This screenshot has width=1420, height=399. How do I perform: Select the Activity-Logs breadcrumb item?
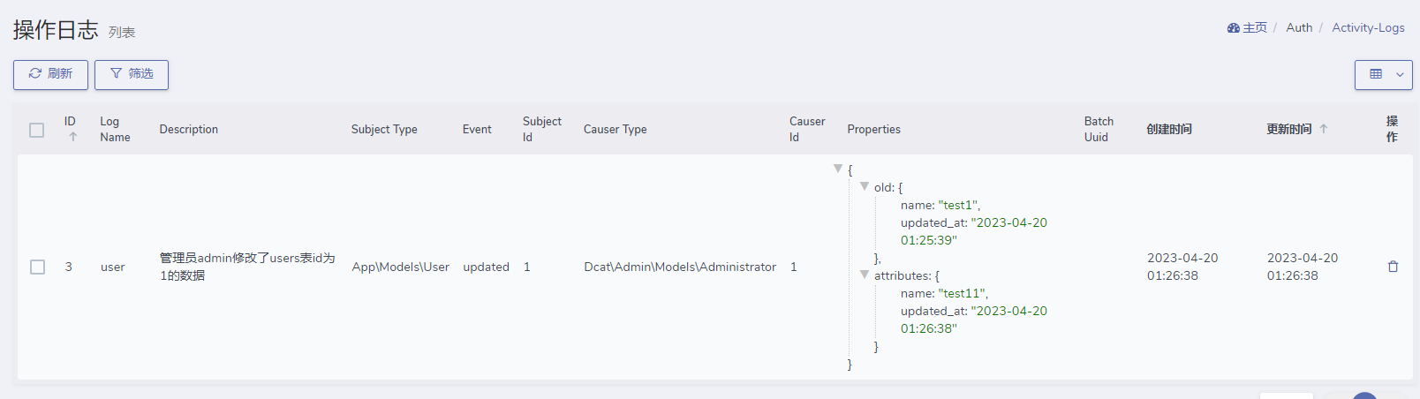point(1368,28)
